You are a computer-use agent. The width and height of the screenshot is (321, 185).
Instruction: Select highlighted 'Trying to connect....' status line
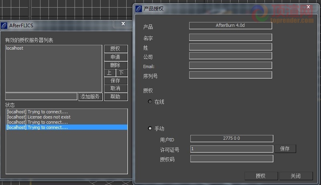coord(67,127)
